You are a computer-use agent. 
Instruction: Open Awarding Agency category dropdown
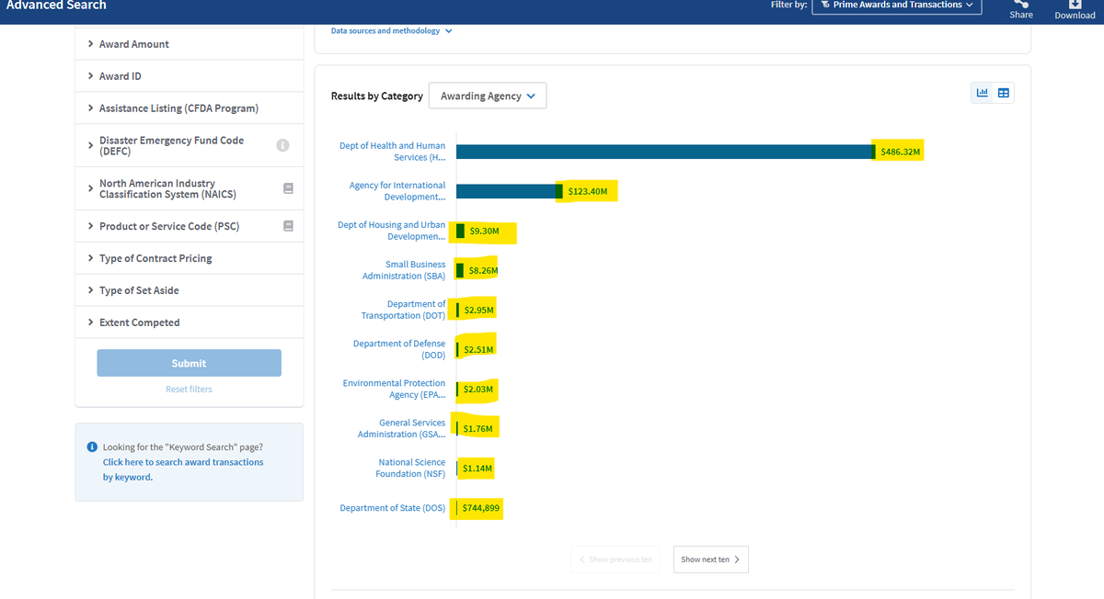(488, 96)
